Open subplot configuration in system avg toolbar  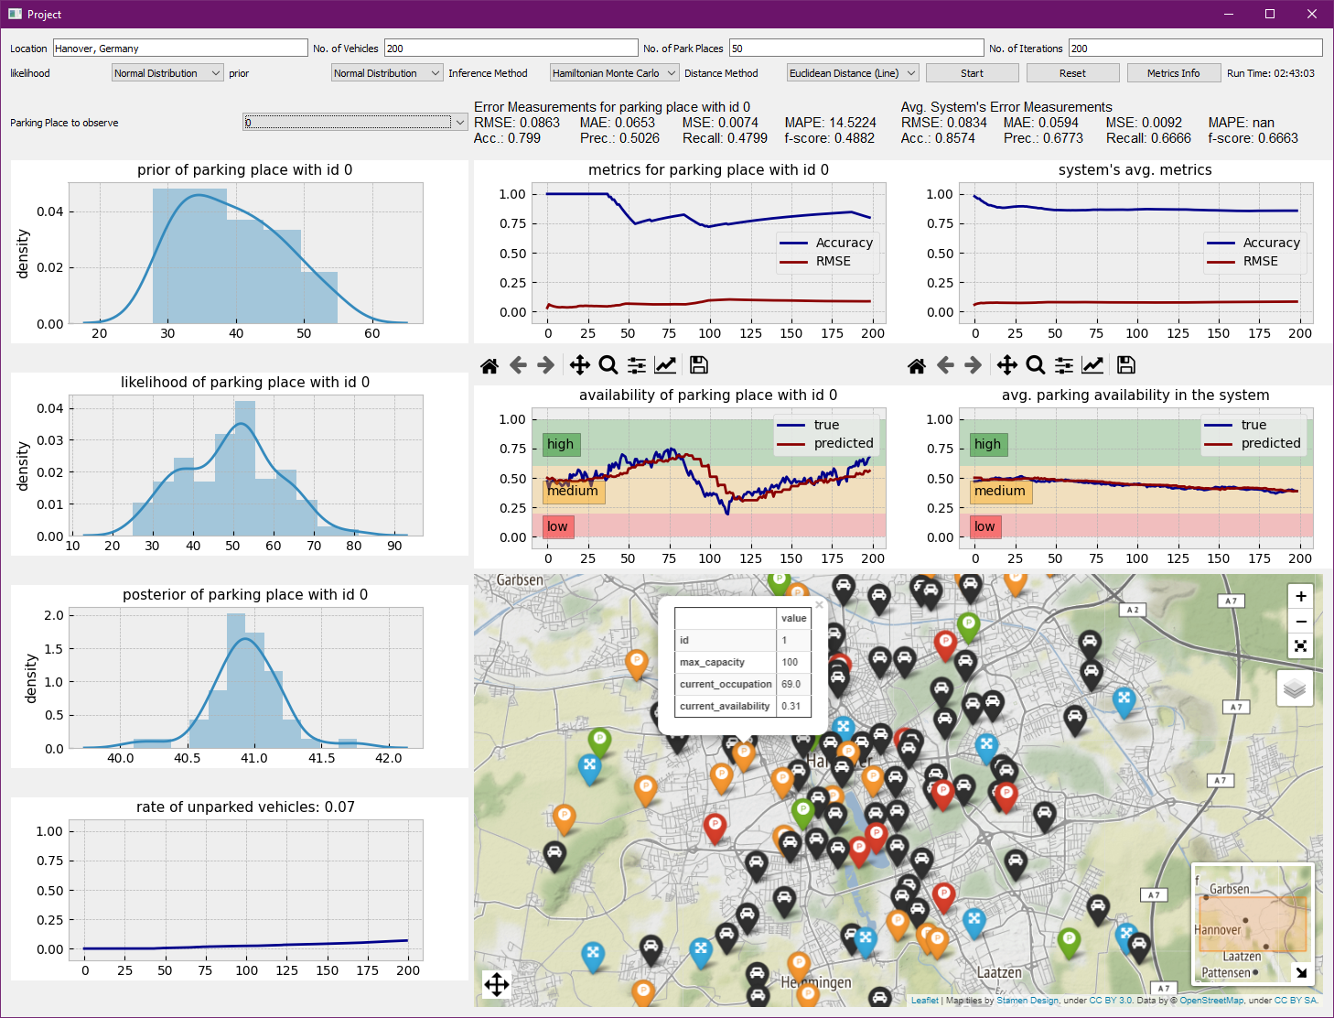click(1064, 365)
